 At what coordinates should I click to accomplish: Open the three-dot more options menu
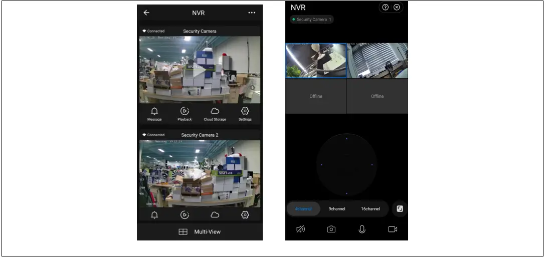point(252,13)
